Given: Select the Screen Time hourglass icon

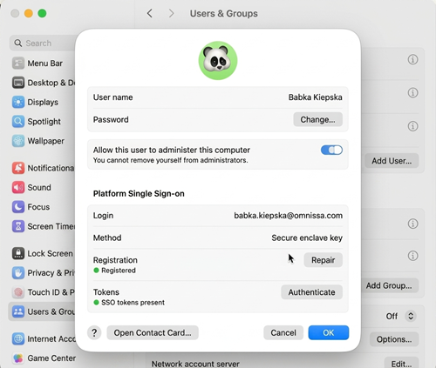Looking at the screenshot, I should coord(18,226).
